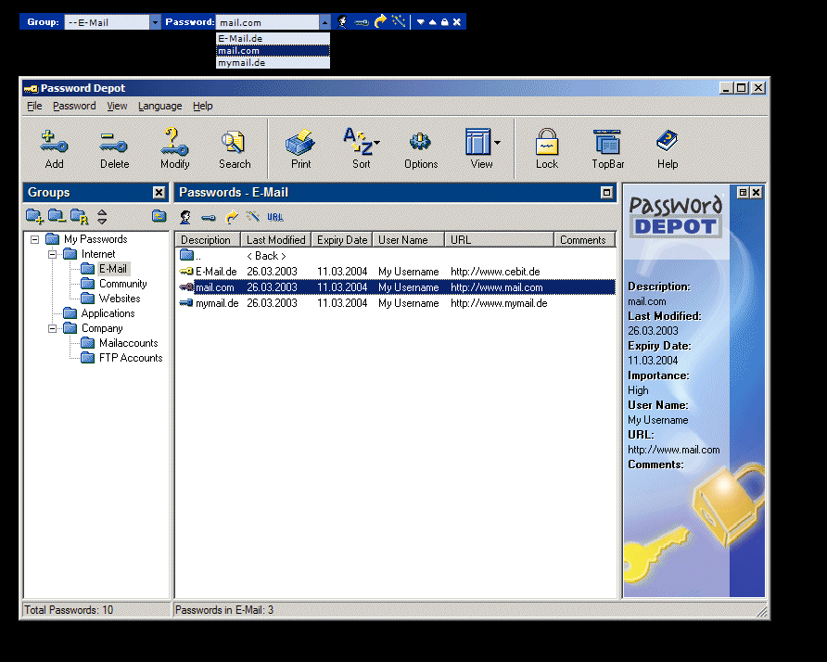Click the View toolbar icon

coord(477,143)
